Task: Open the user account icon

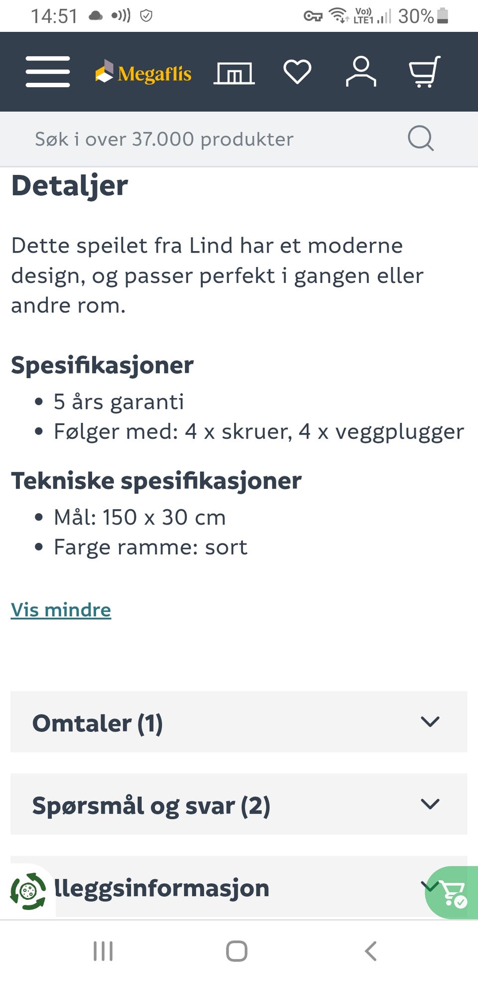Action: click(362, 72)
